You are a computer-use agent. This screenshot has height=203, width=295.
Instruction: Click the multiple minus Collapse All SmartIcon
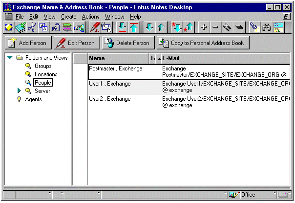(x=239, y=27)
